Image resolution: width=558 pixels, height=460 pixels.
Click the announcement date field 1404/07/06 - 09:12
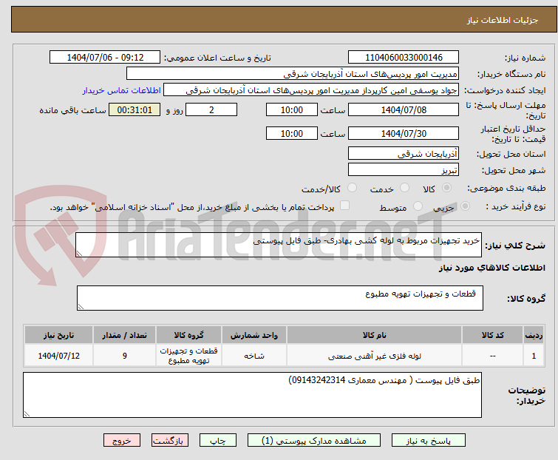pos(105,58)
